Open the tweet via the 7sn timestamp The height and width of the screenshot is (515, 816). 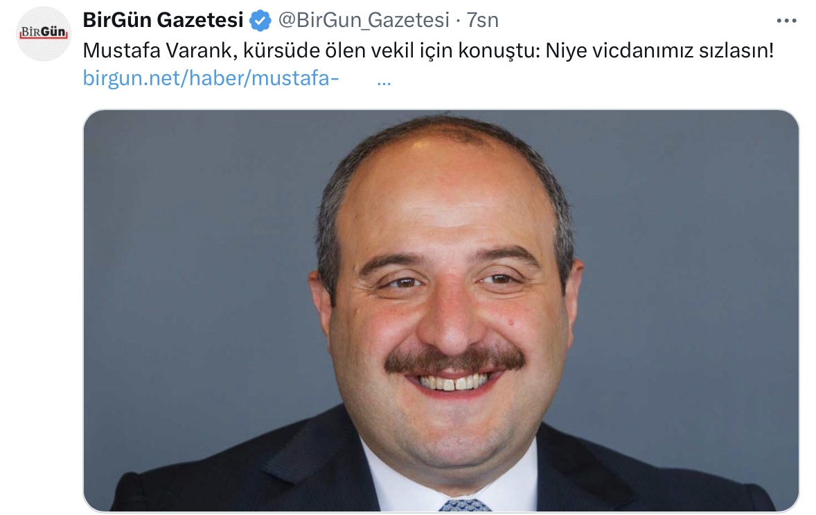click(x=482, y=20)
